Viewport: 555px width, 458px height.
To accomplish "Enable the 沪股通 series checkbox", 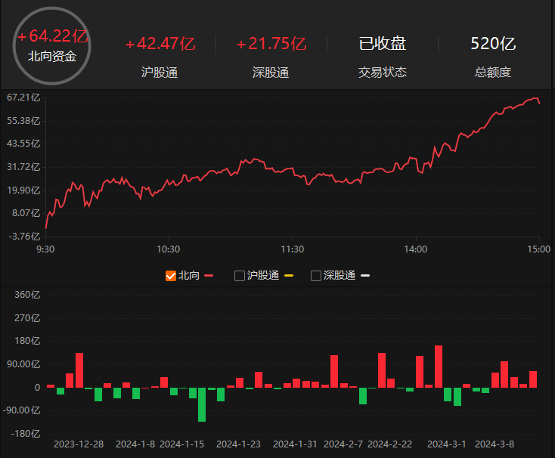I will pyautogui.click(x=240, y=276).
